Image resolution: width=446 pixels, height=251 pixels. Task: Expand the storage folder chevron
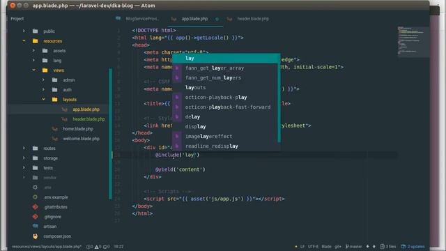click(24, 158)
